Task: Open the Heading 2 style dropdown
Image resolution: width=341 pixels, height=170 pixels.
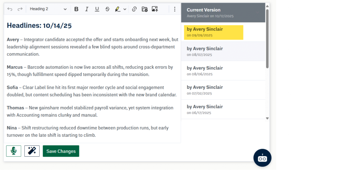Action: pyautogui.click(x=48, y=9)
